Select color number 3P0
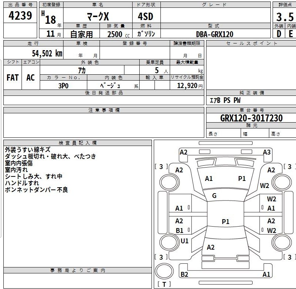Image resolution: width=296 pixels, height=289 pixels. click(x=64, y=86)
